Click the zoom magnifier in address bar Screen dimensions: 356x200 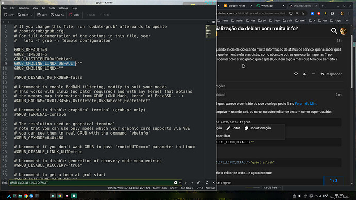(x=297, y=13)
